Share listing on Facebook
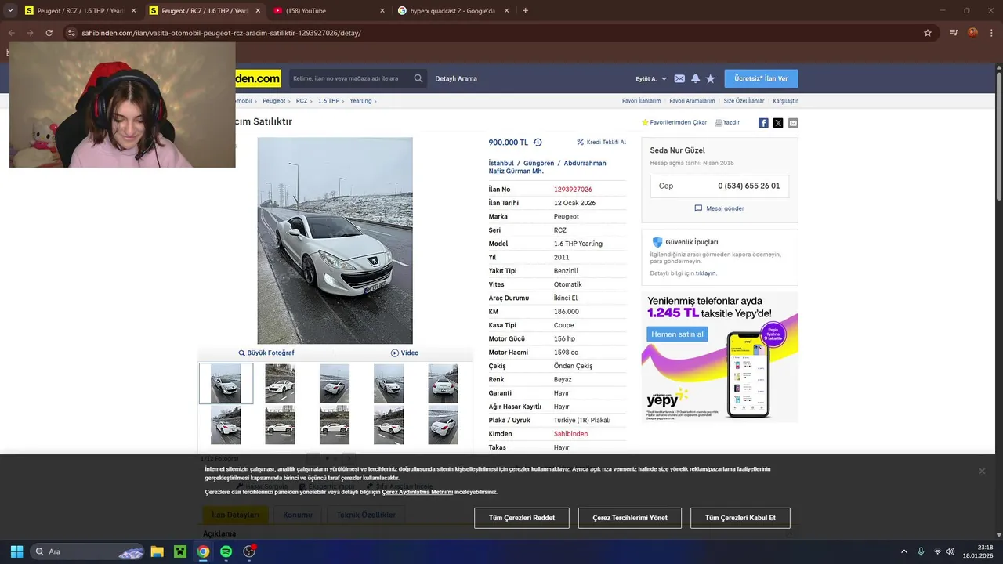Image resolution: width=1003 pixels, height=564 pixels. click(x=763, y=123)
